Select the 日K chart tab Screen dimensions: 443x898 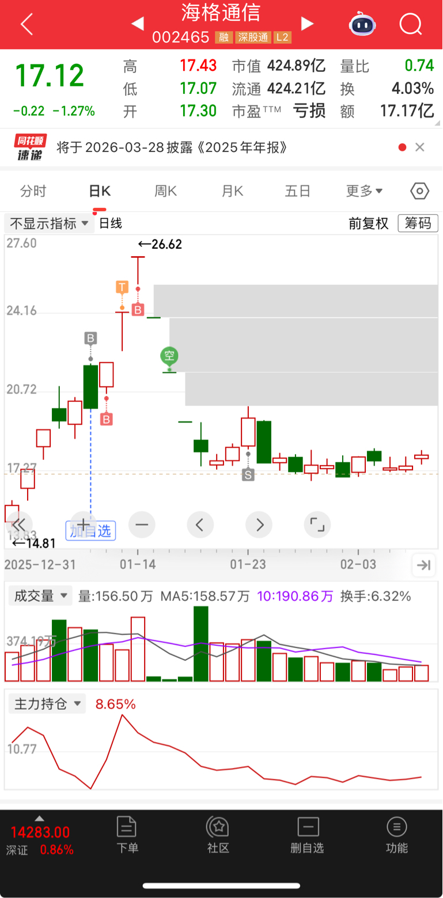[99, 191]
